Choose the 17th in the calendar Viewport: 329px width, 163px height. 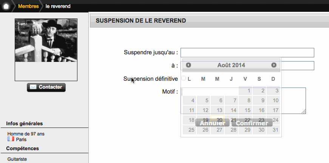[273, 110]
